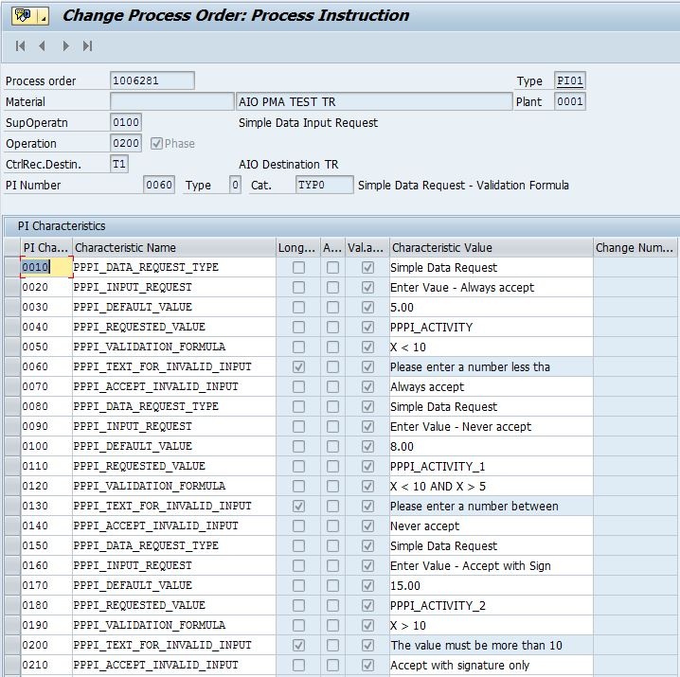Toggle Long text checkbox for row 0010
This screenshot has width=680, height=677.
tap(298, 268)
